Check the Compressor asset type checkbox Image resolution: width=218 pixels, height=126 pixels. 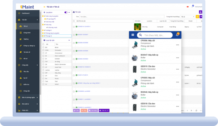coord(43,53)
